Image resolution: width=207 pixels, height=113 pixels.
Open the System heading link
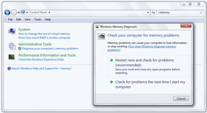[24, 29]
